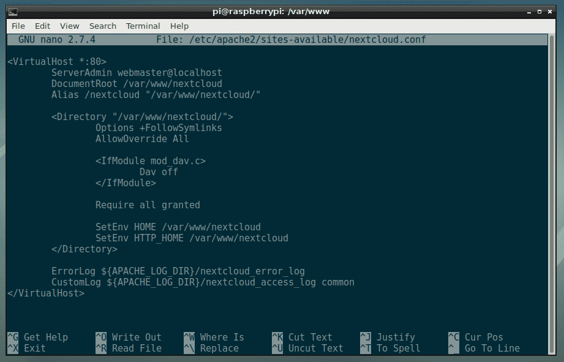The image size is (564, 362).
Task: Click the ^K Cut Text shortcut
Action: (302, 337)
